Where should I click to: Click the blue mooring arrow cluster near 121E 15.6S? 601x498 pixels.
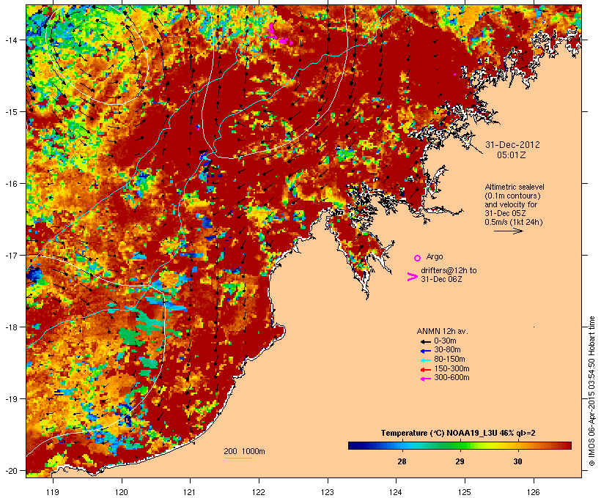[205, 160]
